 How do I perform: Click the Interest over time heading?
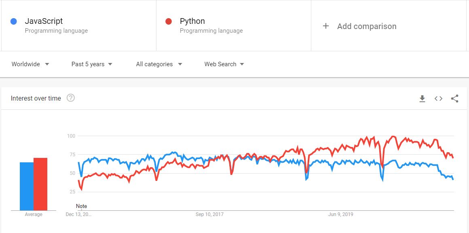click(36, 98)
